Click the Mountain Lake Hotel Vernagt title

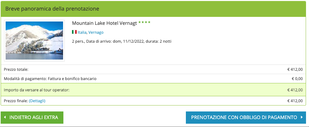tap(105, 23)
